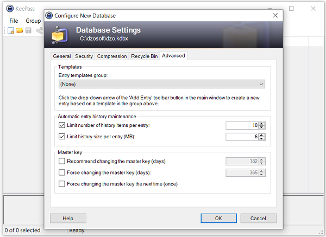Click the Open Database folder icon in KeePass
This screenshot has width=326, height=237.
coord(20,30)
